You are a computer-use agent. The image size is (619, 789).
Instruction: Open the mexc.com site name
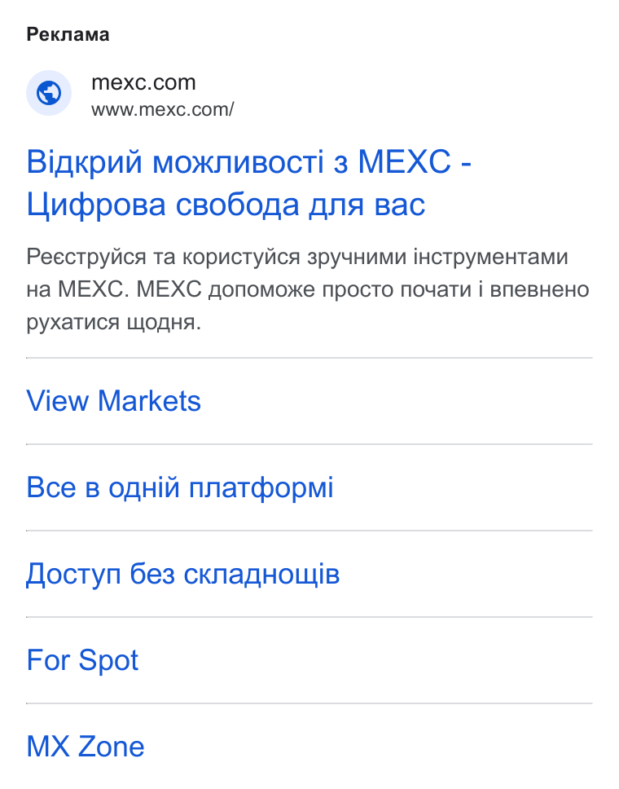point(143,82)
